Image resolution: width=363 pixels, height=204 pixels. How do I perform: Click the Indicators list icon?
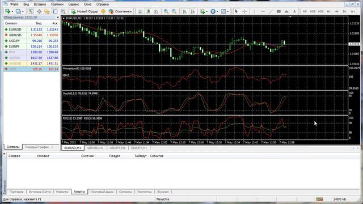[x=203, y=11]
